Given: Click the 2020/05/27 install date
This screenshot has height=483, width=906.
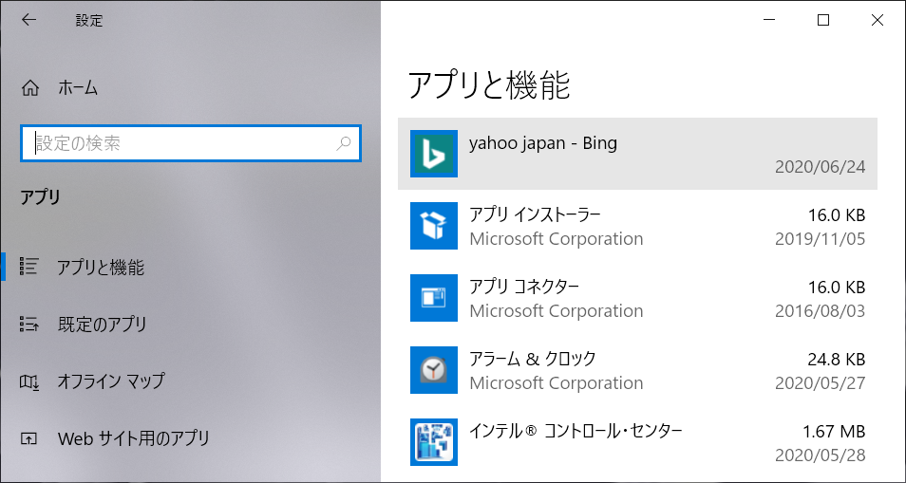Looking at the screenshot, I should [x=820, y=383].
